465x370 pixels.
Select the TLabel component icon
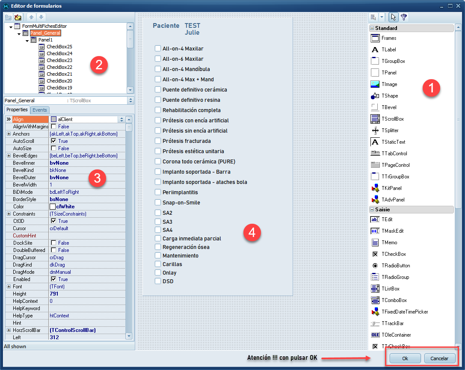[x=375, y=50]
